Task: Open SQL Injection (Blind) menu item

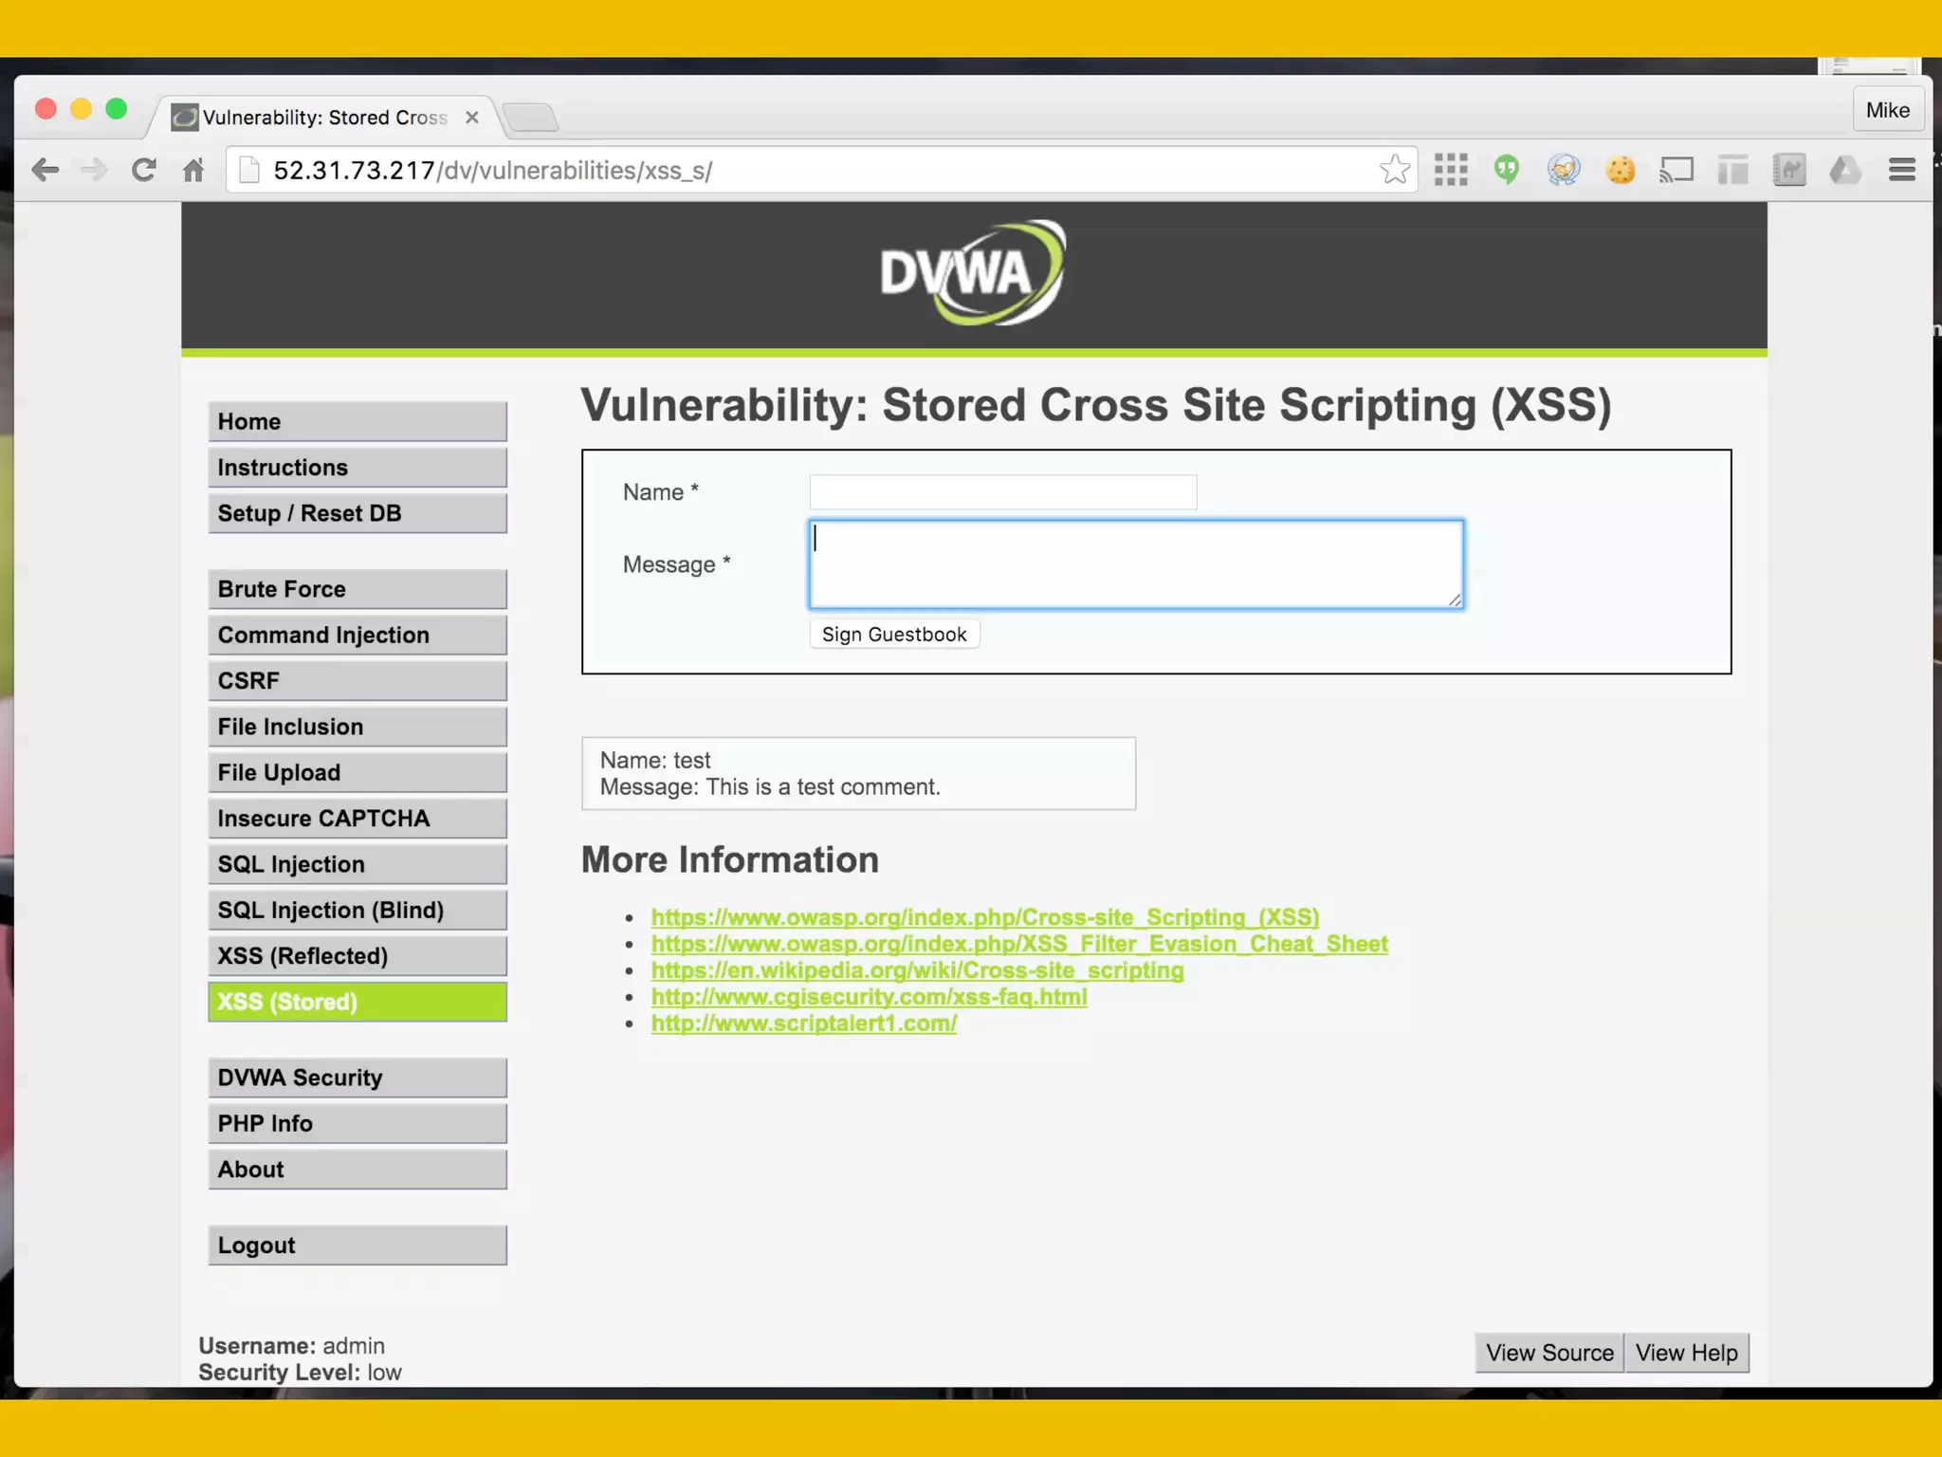Action: point(357,910)
